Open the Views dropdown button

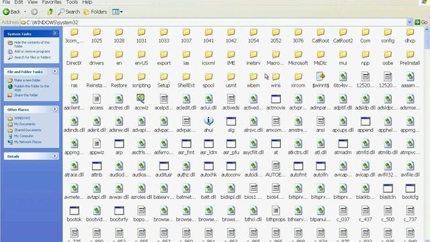[x=117, y=12]
